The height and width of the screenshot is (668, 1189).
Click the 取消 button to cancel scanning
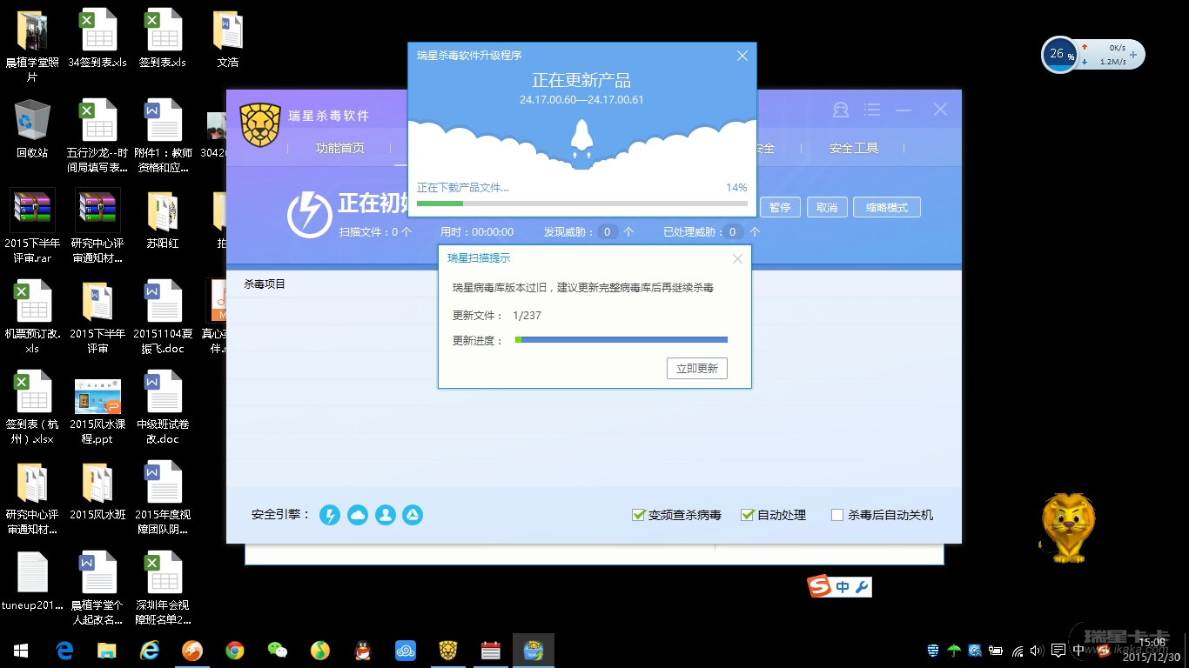tap(827, 208)
